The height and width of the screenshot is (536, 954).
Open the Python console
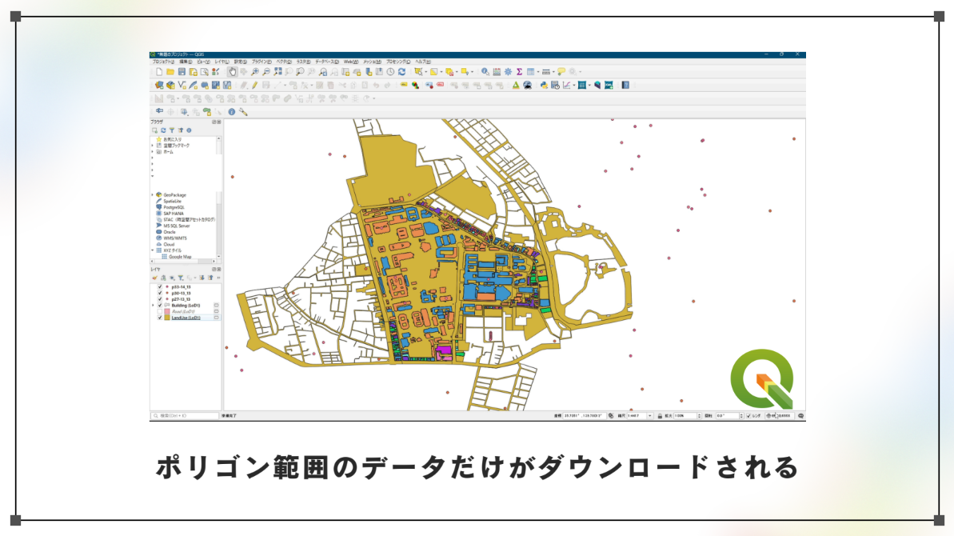544,85
